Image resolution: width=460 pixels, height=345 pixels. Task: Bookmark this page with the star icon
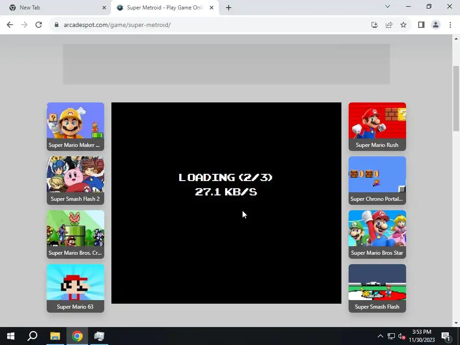(403, 25)
